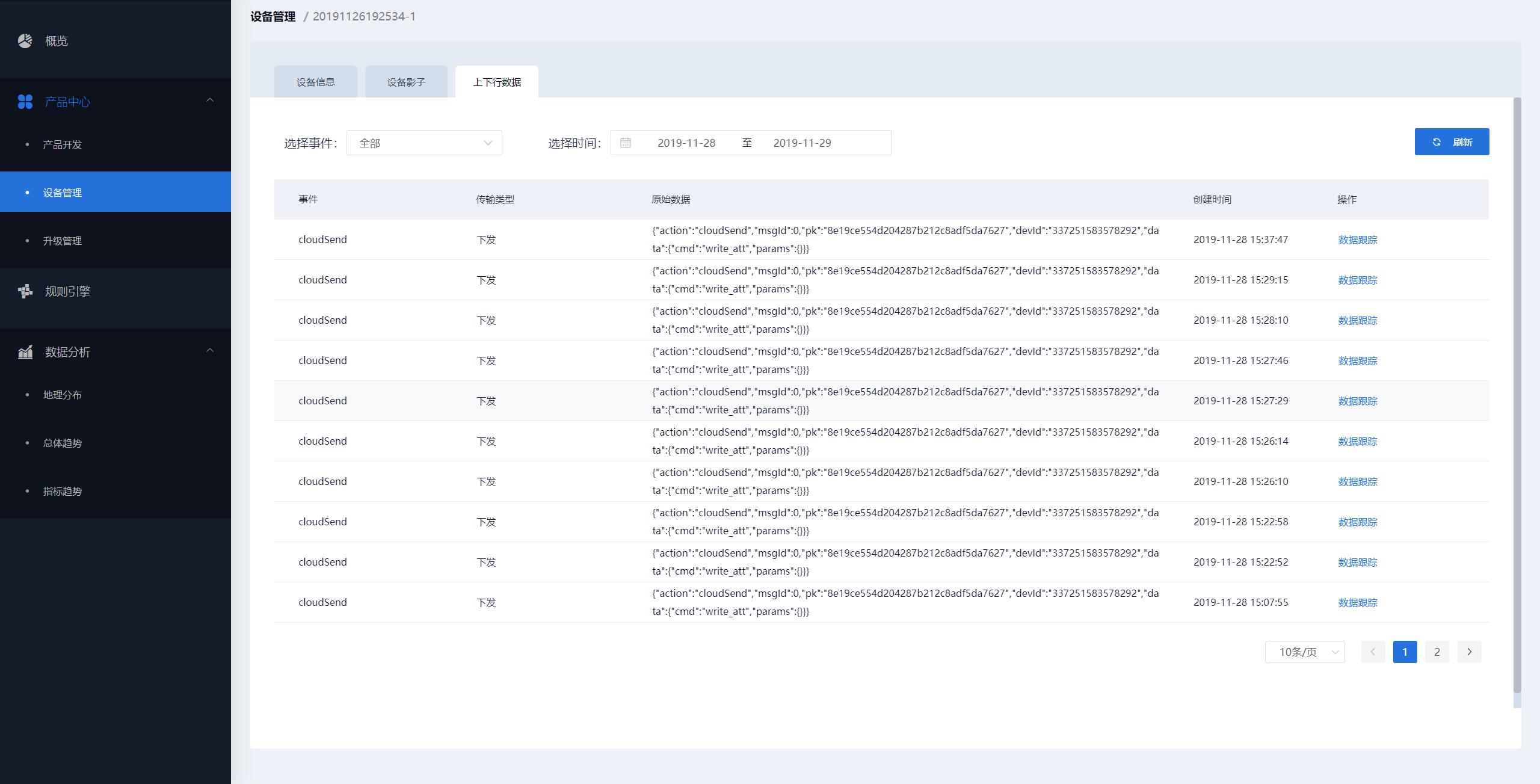Switch to the 设备影子 tab

pyautogui.click(x=406, y=82)
